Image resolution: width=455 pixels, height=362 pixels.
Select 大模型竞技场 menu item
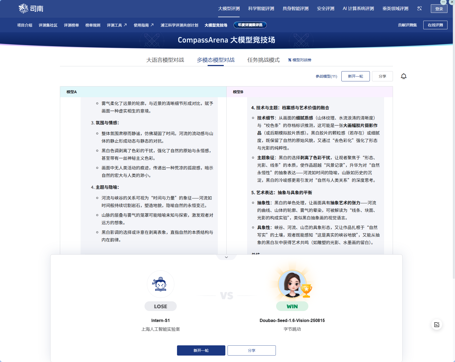point(216,25)
